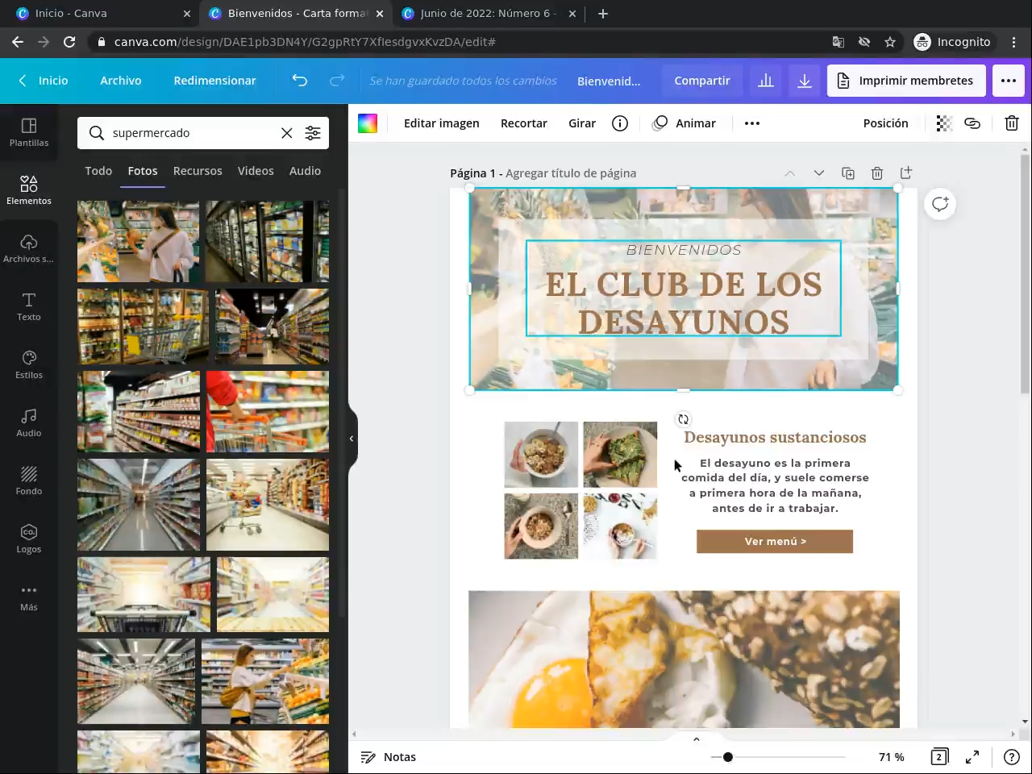Viewport: 1032px width, 774px height.
Task: Open search filter settings
Action: (x=313, y=133)
